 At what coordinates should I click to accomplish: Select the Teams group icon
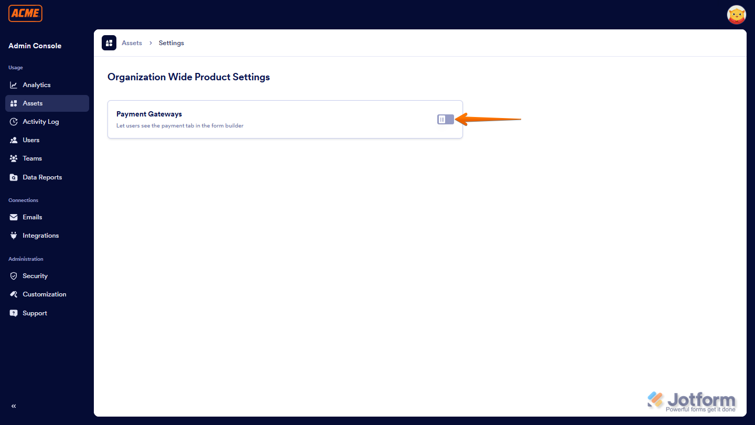coord(13,158)
